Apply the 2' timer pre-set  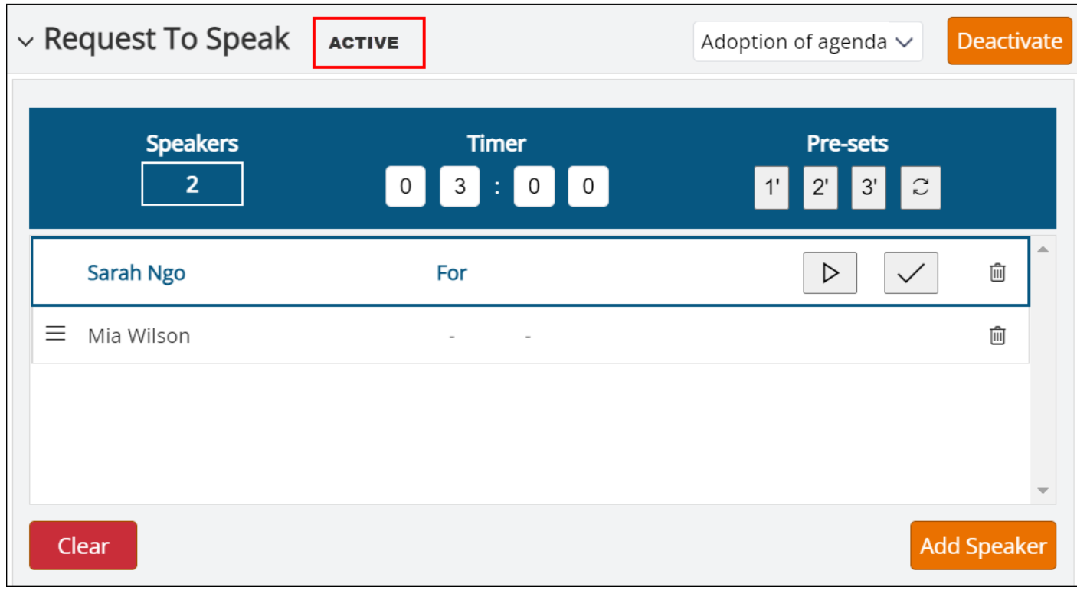820,187
